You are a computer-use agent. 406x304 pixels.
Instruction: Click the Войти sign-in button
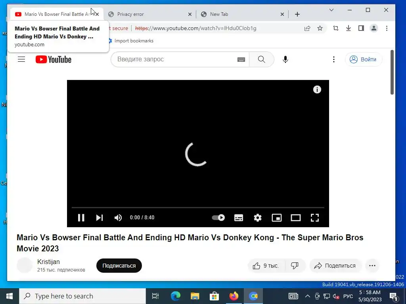point(363,59)
